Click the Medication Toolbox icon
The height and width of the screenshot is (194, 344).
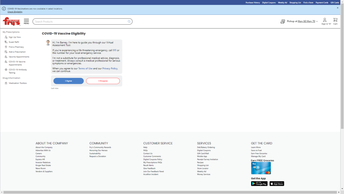[6, 83]
